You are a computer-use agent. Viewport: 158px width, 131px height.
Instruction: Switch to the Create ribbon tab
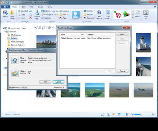coord(40,7)
